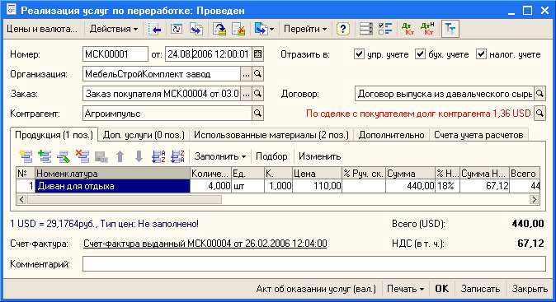Screen dimensions: 556x302
Task: Click the Заказ selection ellipsis button
Action: (246, 94)
